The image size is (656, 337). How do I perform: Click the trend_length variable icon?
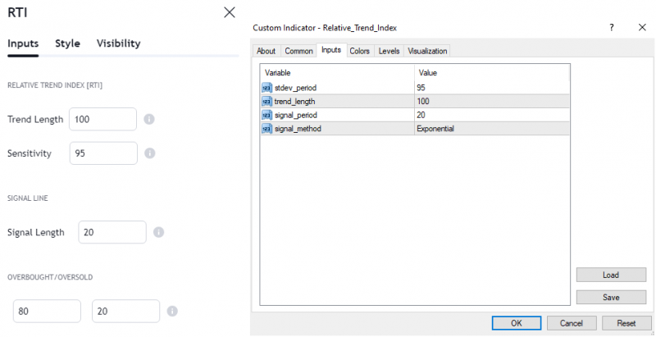[x=266, y=101]
